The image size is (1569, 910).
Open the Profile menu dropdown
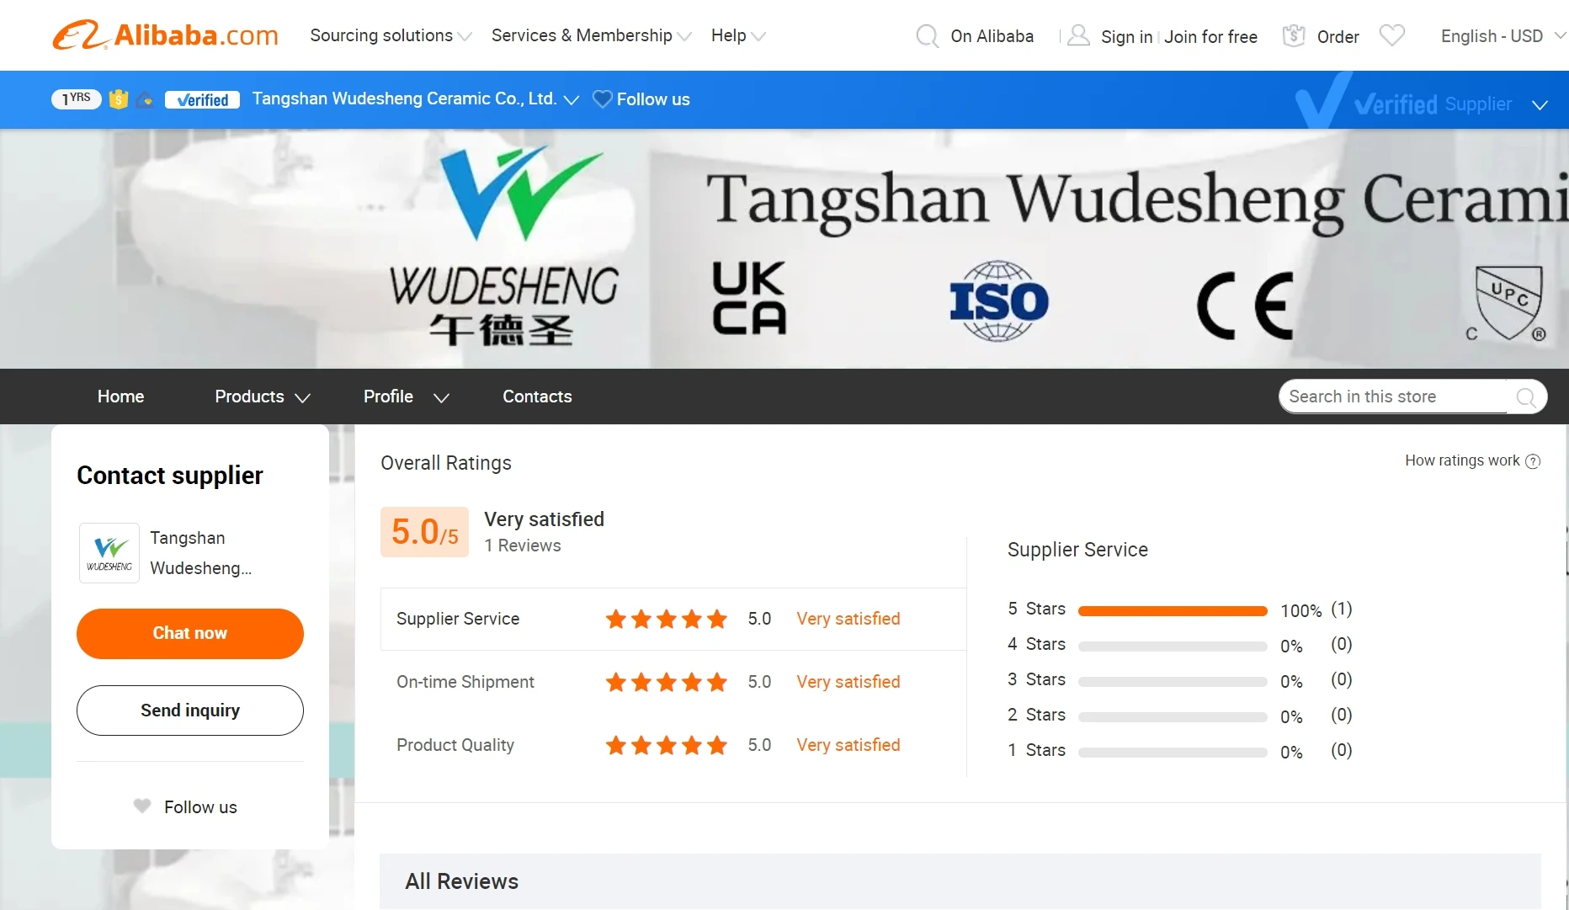(x=407, y=396)
